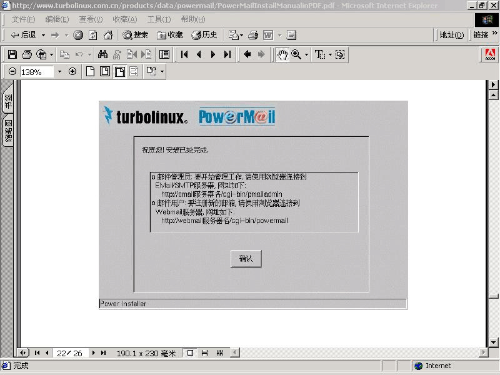Open the 工具(T) menu
Viewport: 500px width, 375px height.
click(159, 19)
